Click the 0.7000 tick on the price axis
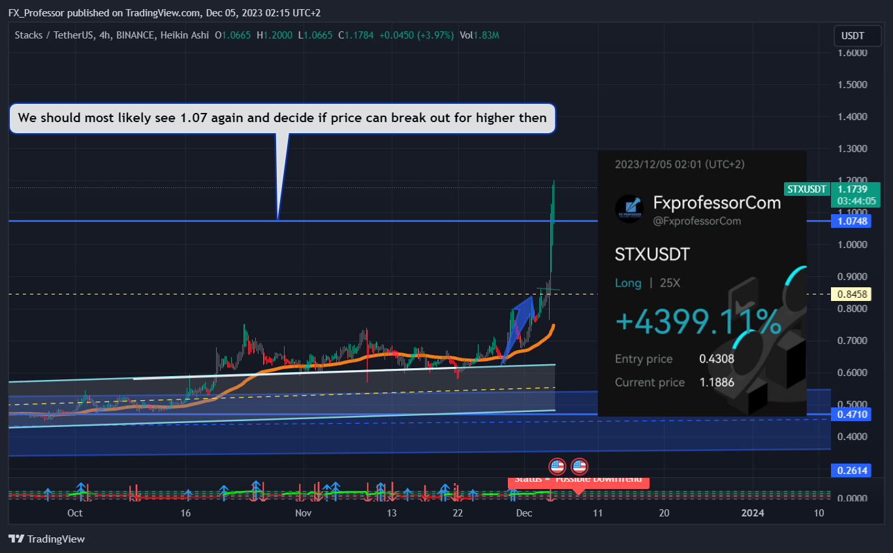Viewport: 893px width, 553px height. pos(853,341)
